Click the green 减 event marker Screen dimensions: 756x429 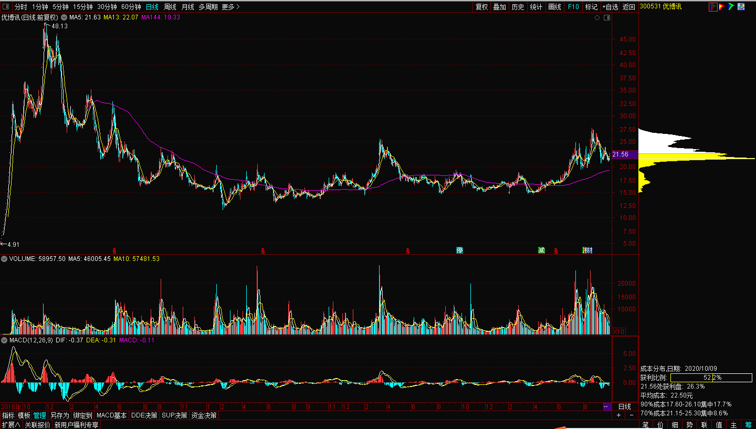(x=541, y=250)
